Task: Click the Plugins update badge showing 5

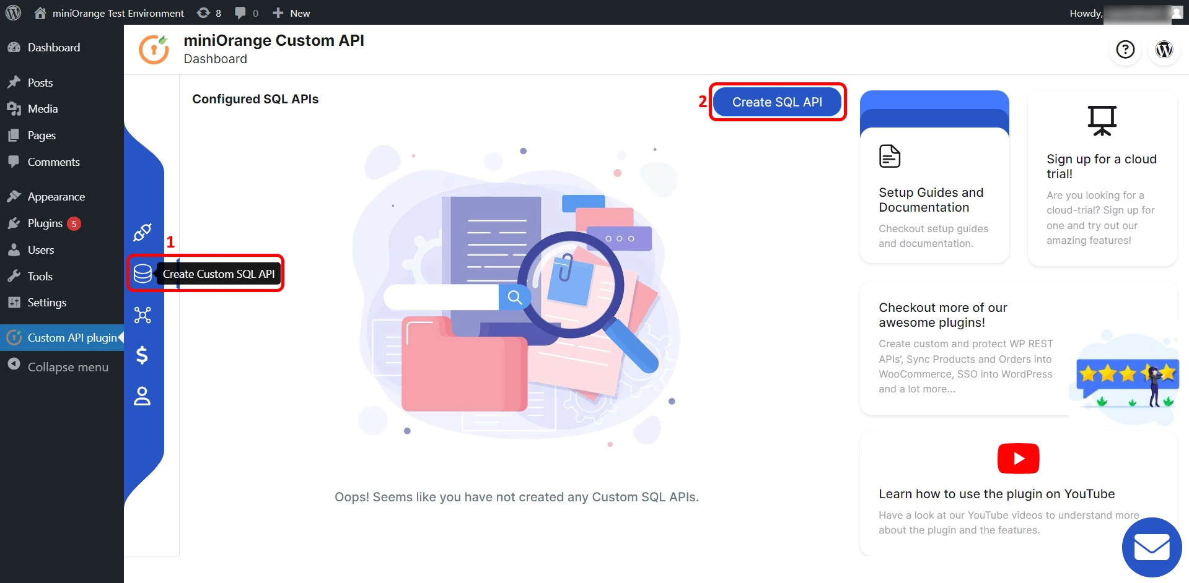Action: click(74, 224)
